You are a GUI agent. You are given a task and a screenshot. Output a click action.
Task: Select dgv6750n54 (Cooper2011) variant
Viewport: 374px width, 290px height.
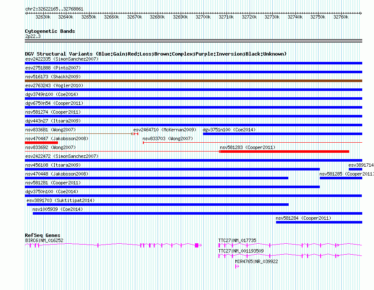click(54, 103)
